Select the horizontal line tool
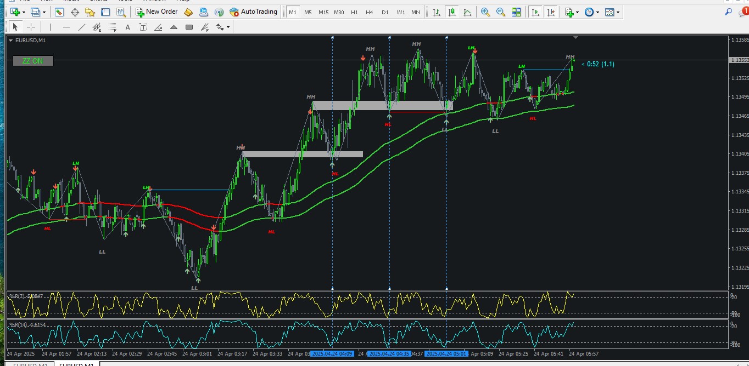The height and width of the screenshot is (366, 749). 66,27
